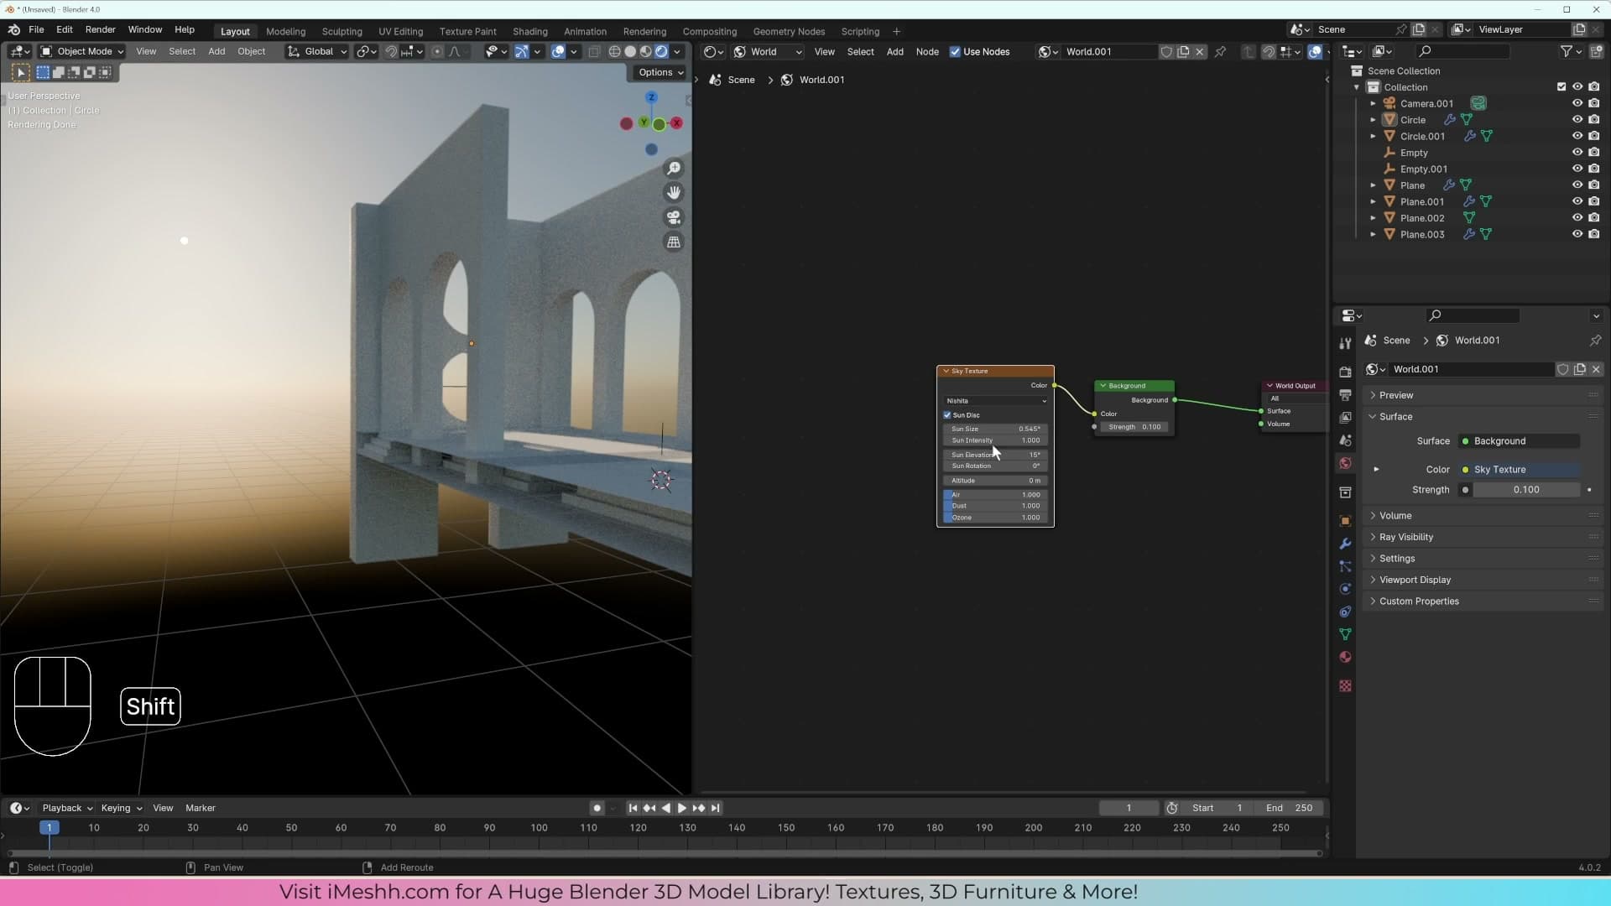Open the Tool properties tab icon
The height and width of the screenshot is (906, 1611).
(x=1346, y=343)
